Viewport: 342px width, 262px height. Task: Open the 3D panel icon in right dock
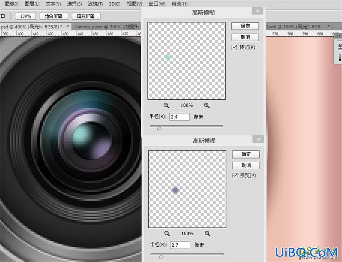coord(340,46)
